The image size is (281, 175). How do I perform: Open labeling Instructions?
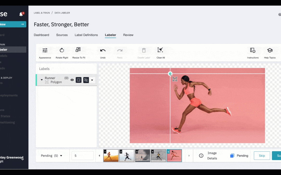point(253,53)
